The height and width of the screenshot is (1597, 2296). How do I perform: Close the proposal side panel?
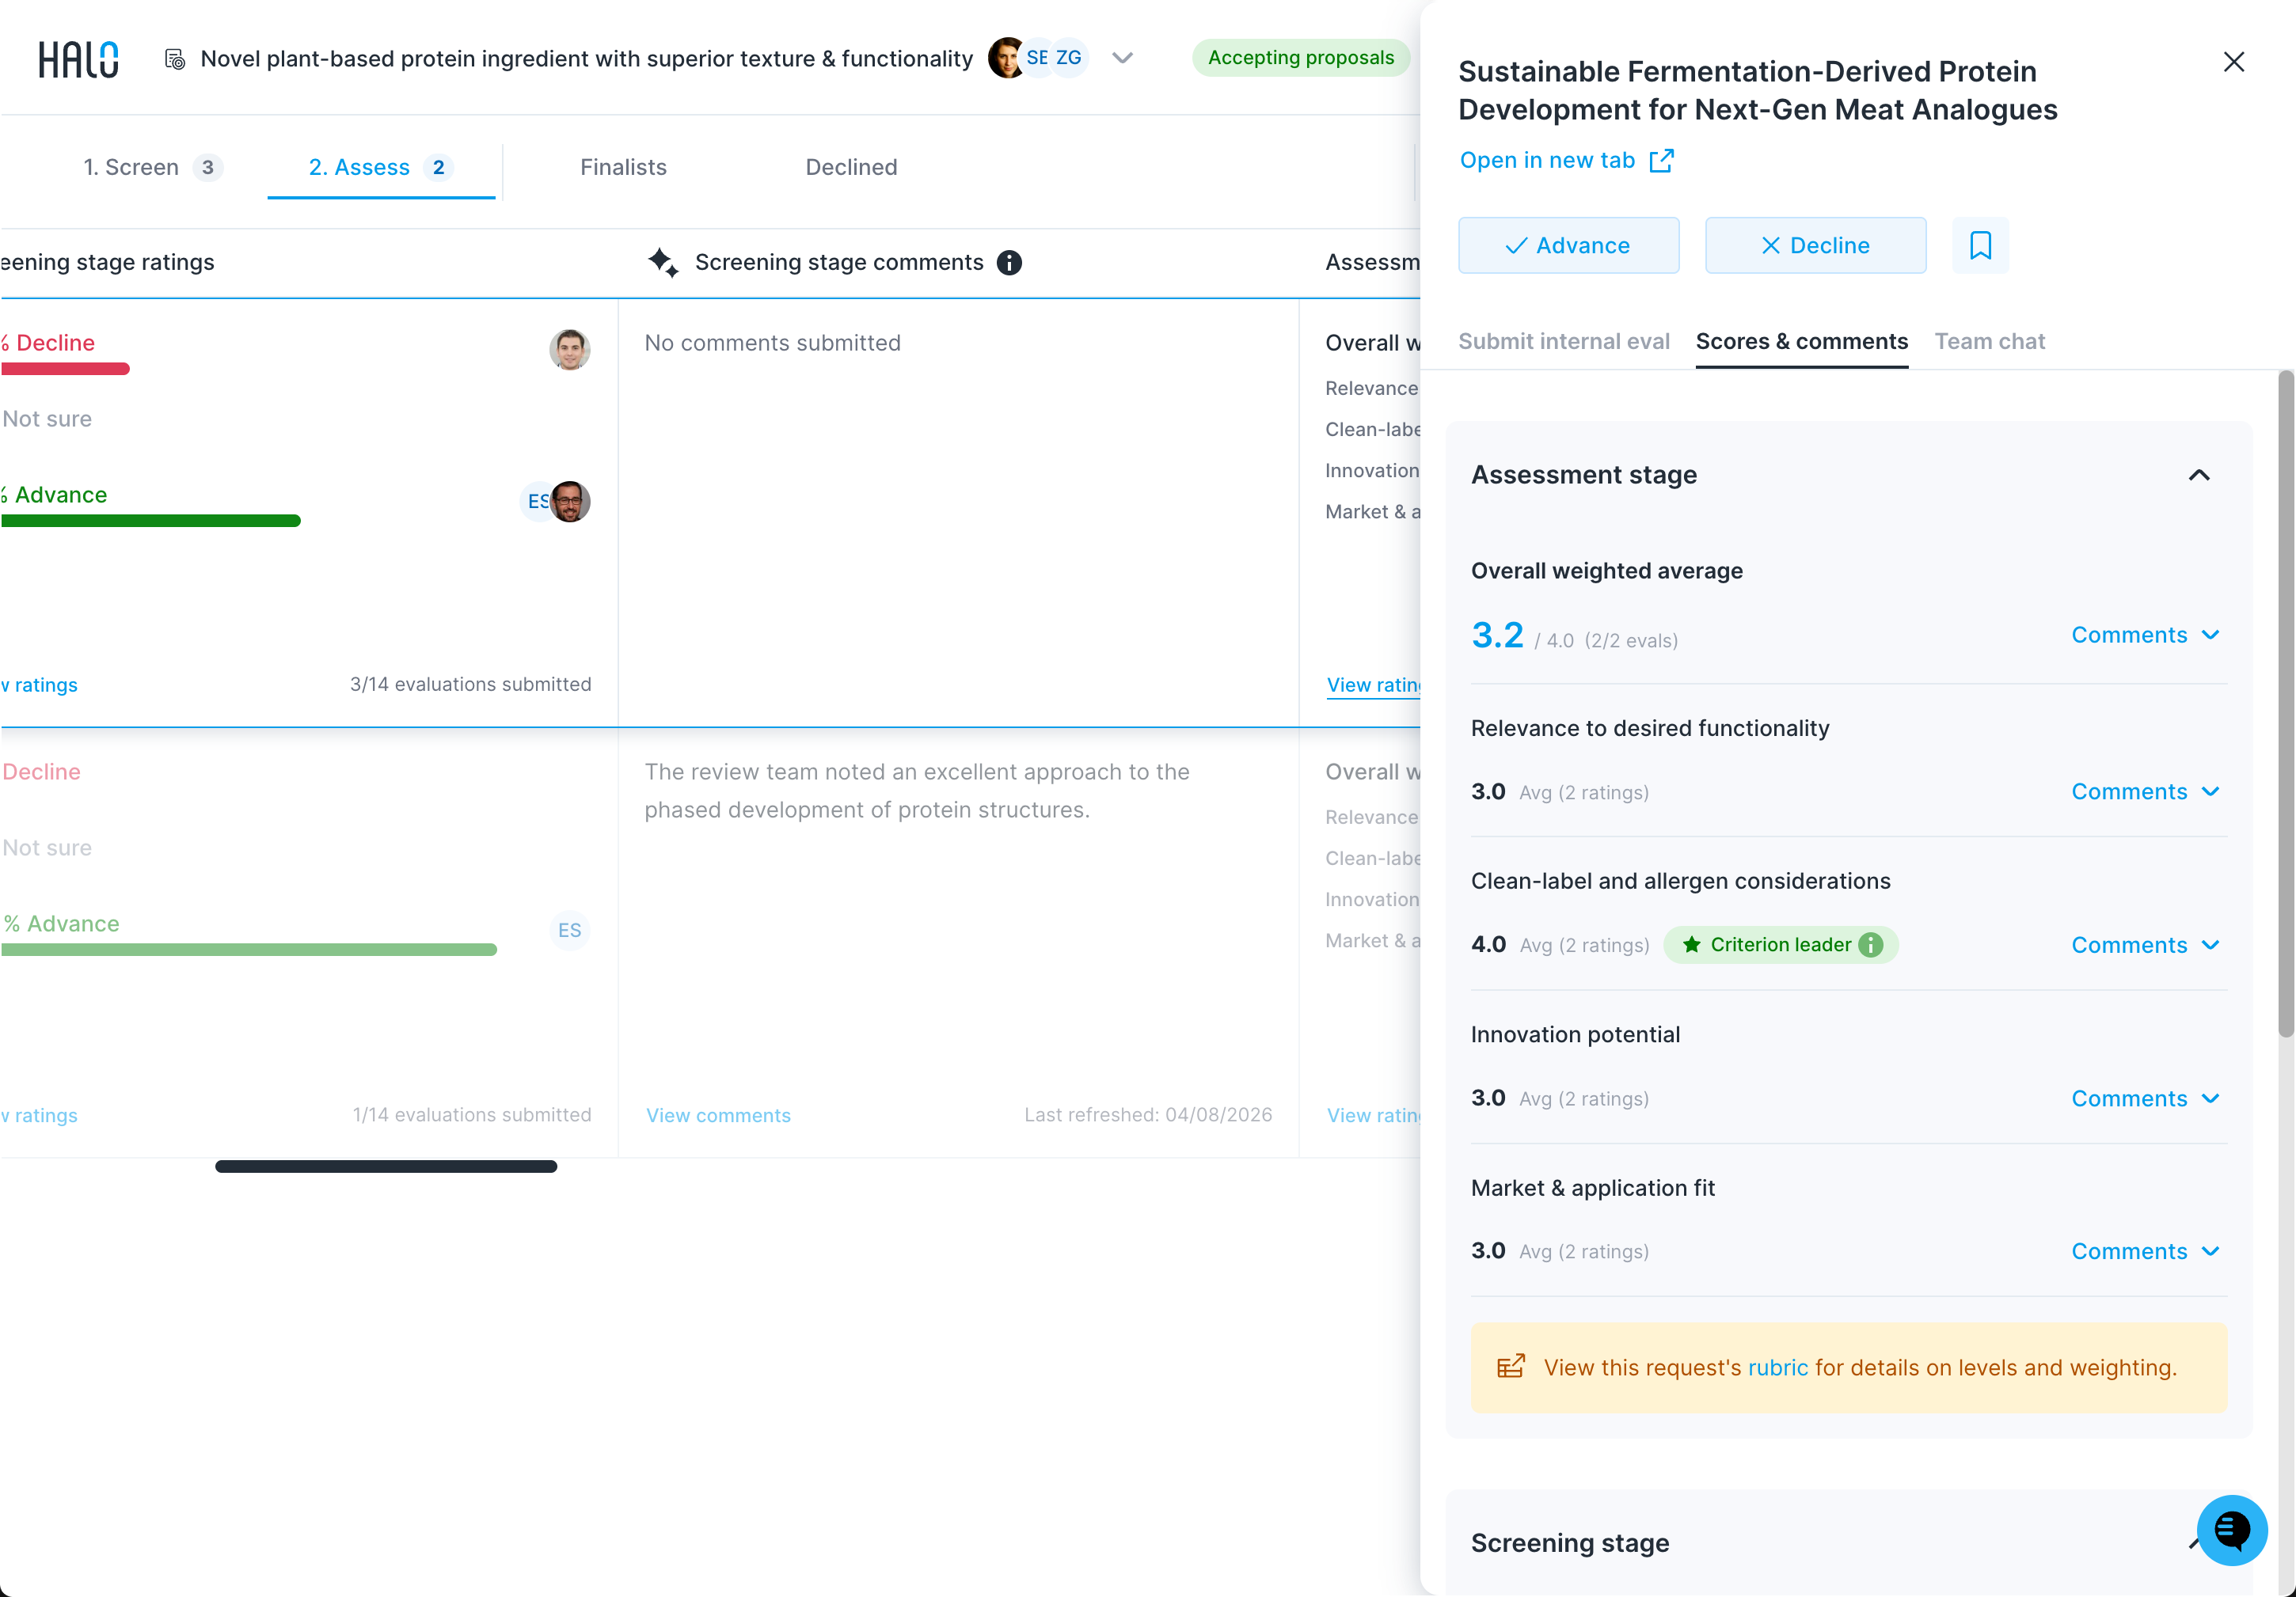(x=2233, y=62)
